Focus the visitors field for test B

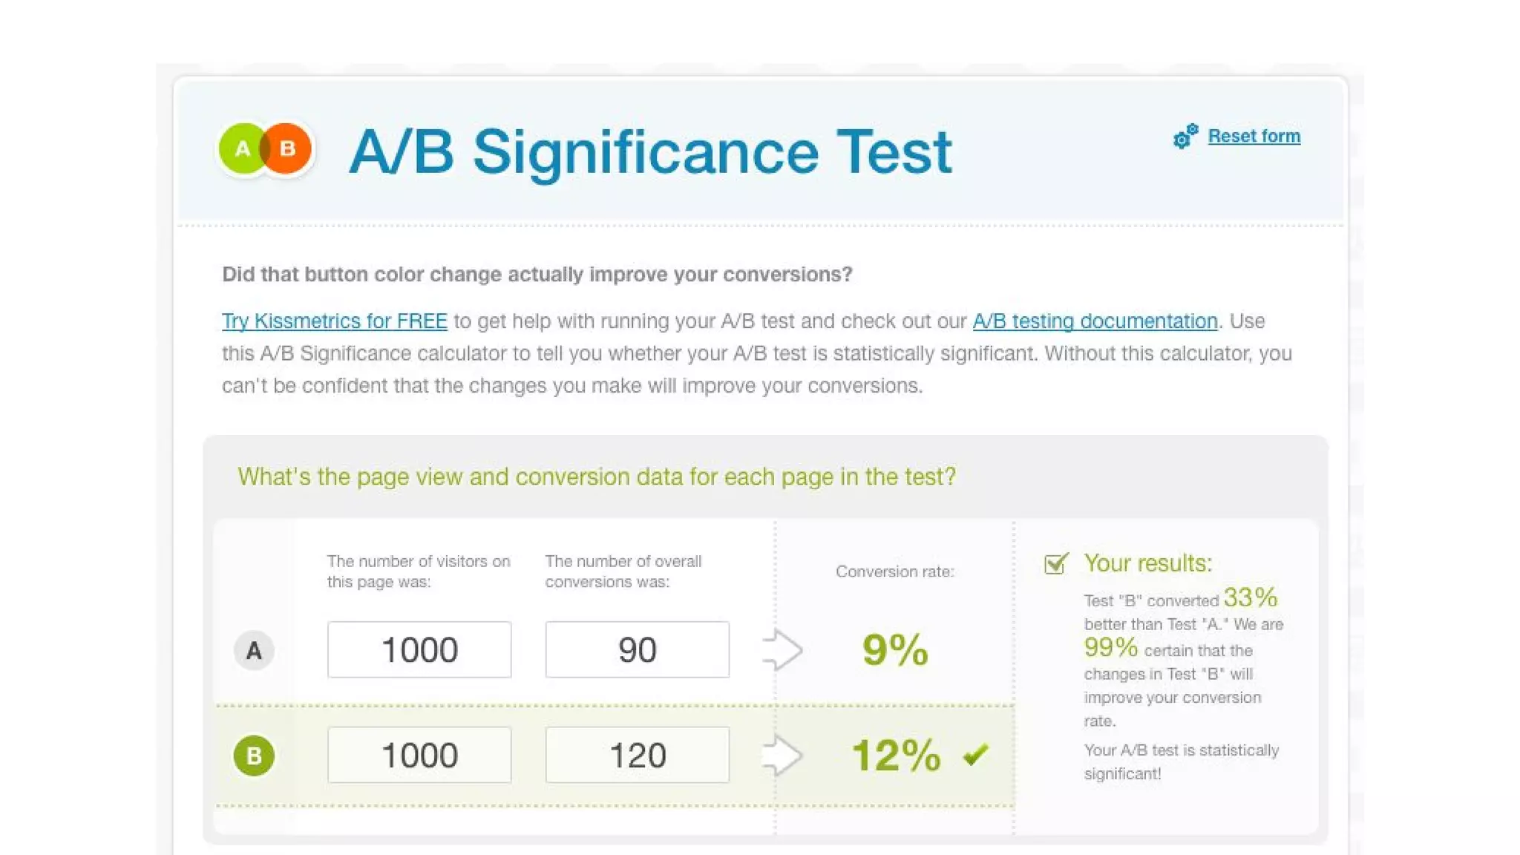pos(419,756)
